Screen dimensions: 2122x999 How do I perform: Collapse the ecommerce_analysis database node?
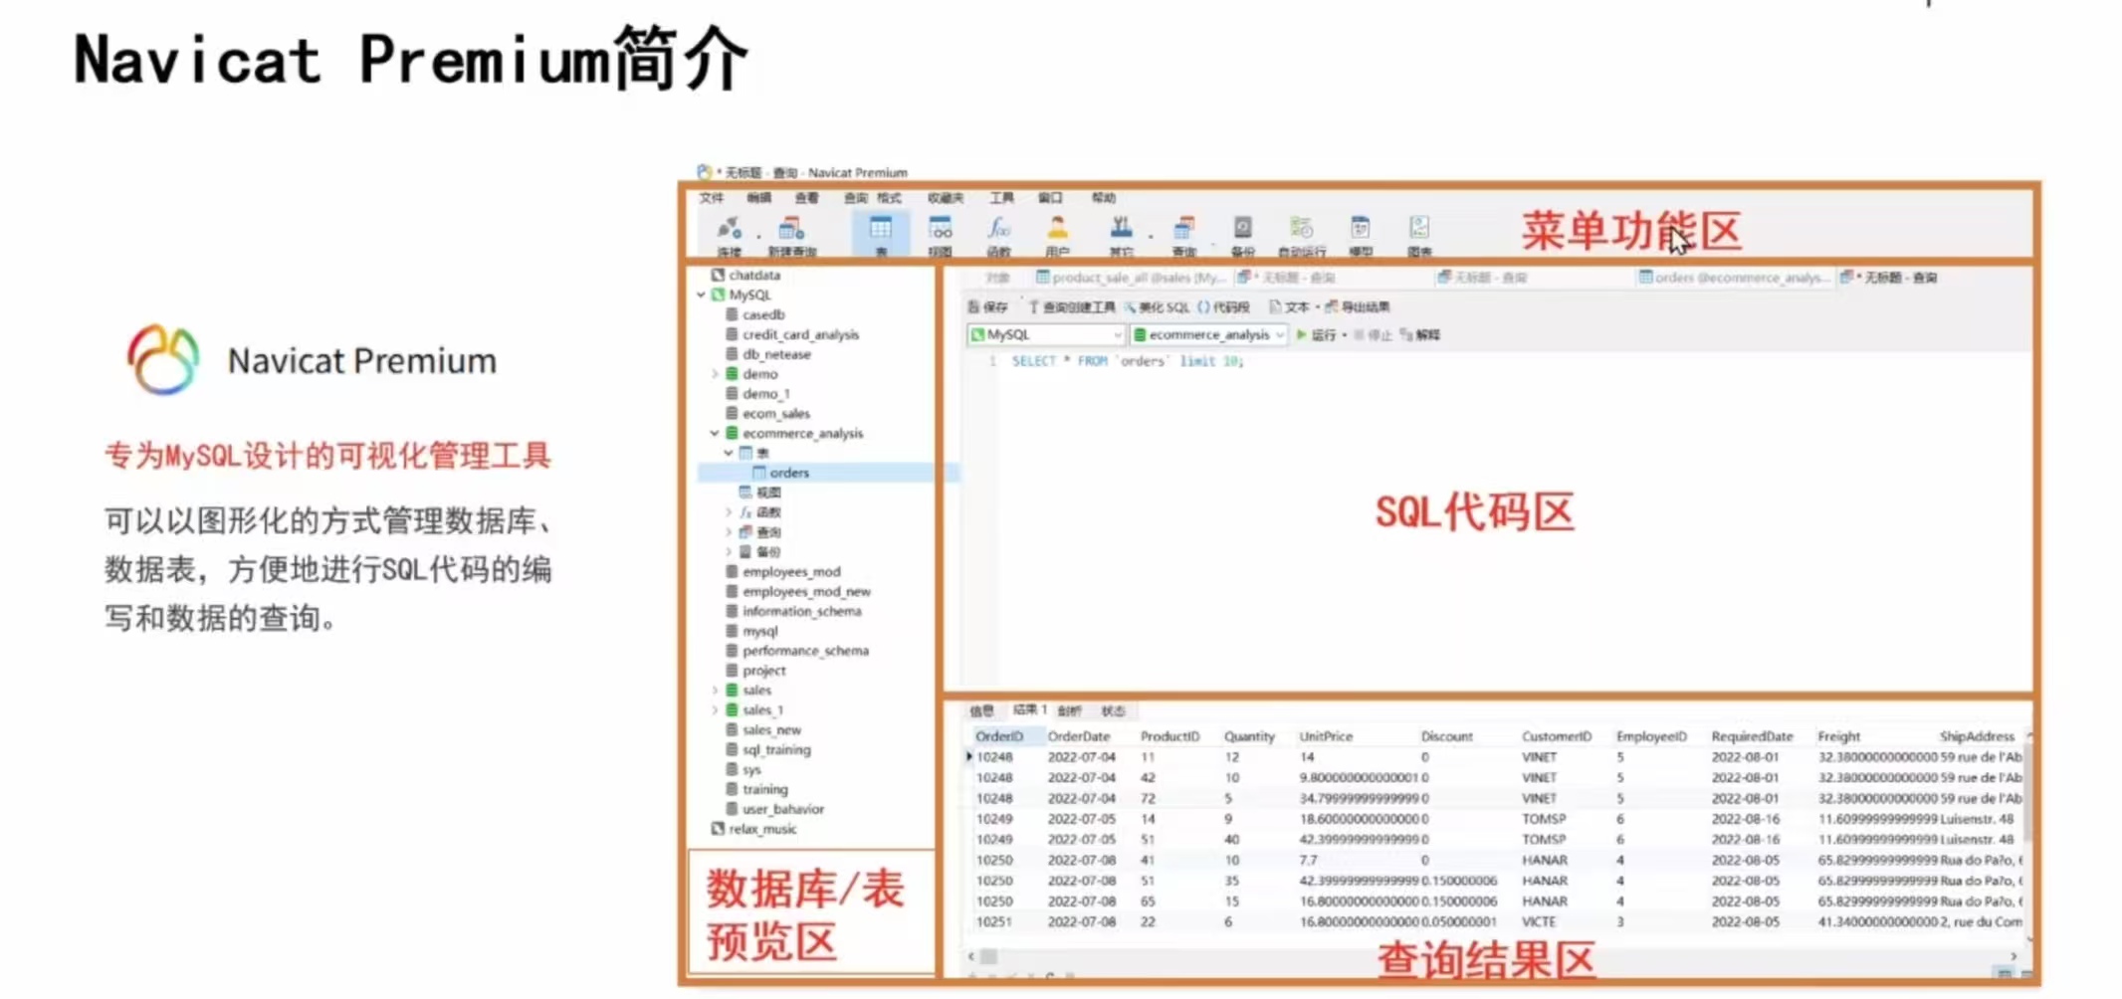point(715,434)
